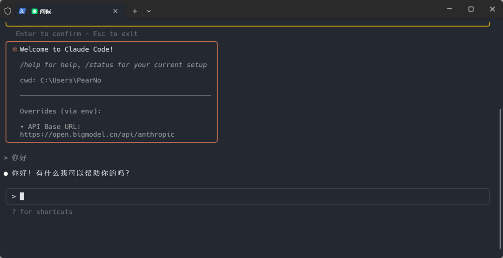Open a new terminal tab with plus icon
Image resolution: width=503 pixels, height=258 pixels.
click(135, 11)
